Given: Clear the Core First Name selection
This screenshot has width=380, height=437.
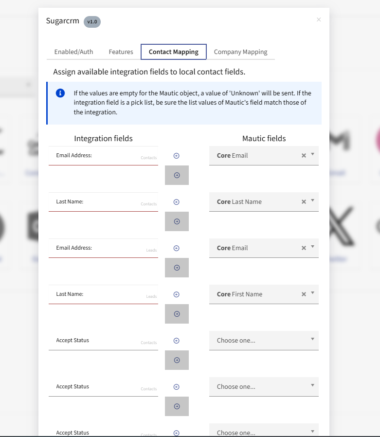Looking at the screenshot, I should (304, 294).
